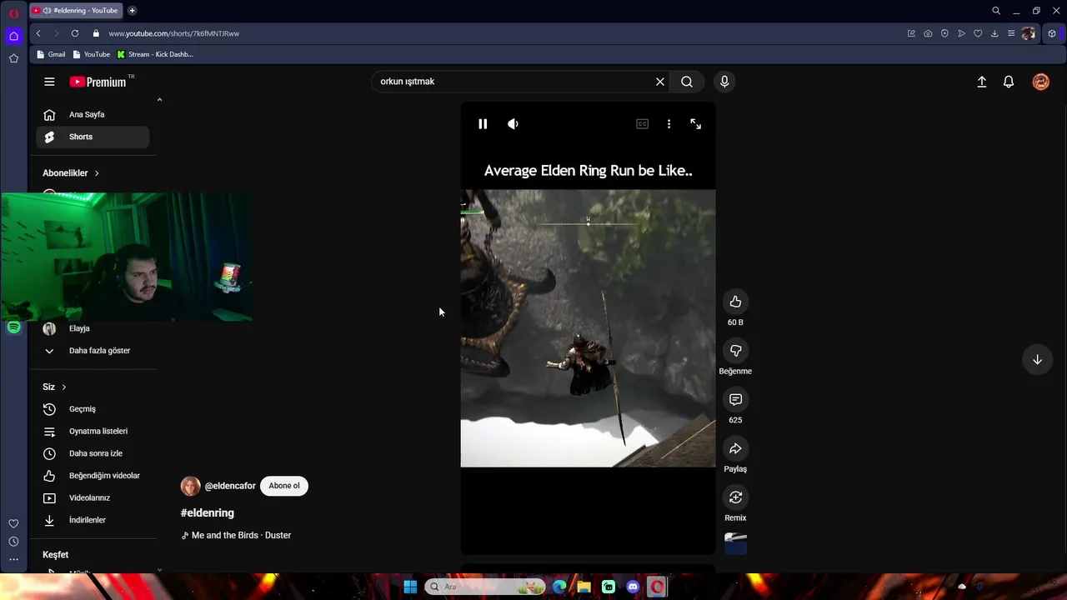Open File Explorer from taskbar
Image resolution: width=1067 pixels, height=600 pixels.
[584, 587]
